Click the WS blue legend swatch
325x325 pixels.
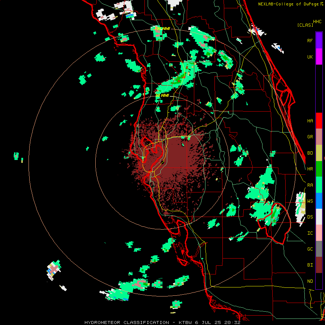(x=319, y=201)
